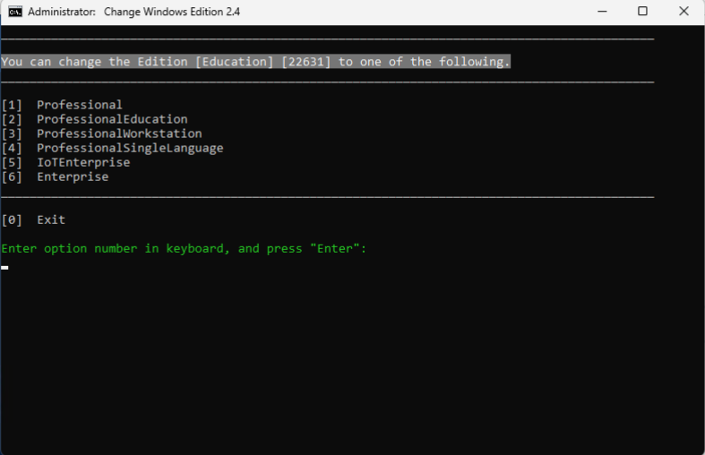Click the '[4]' option number
The height and width of the screenshot is (455, 705).
(x=12, y=149)
